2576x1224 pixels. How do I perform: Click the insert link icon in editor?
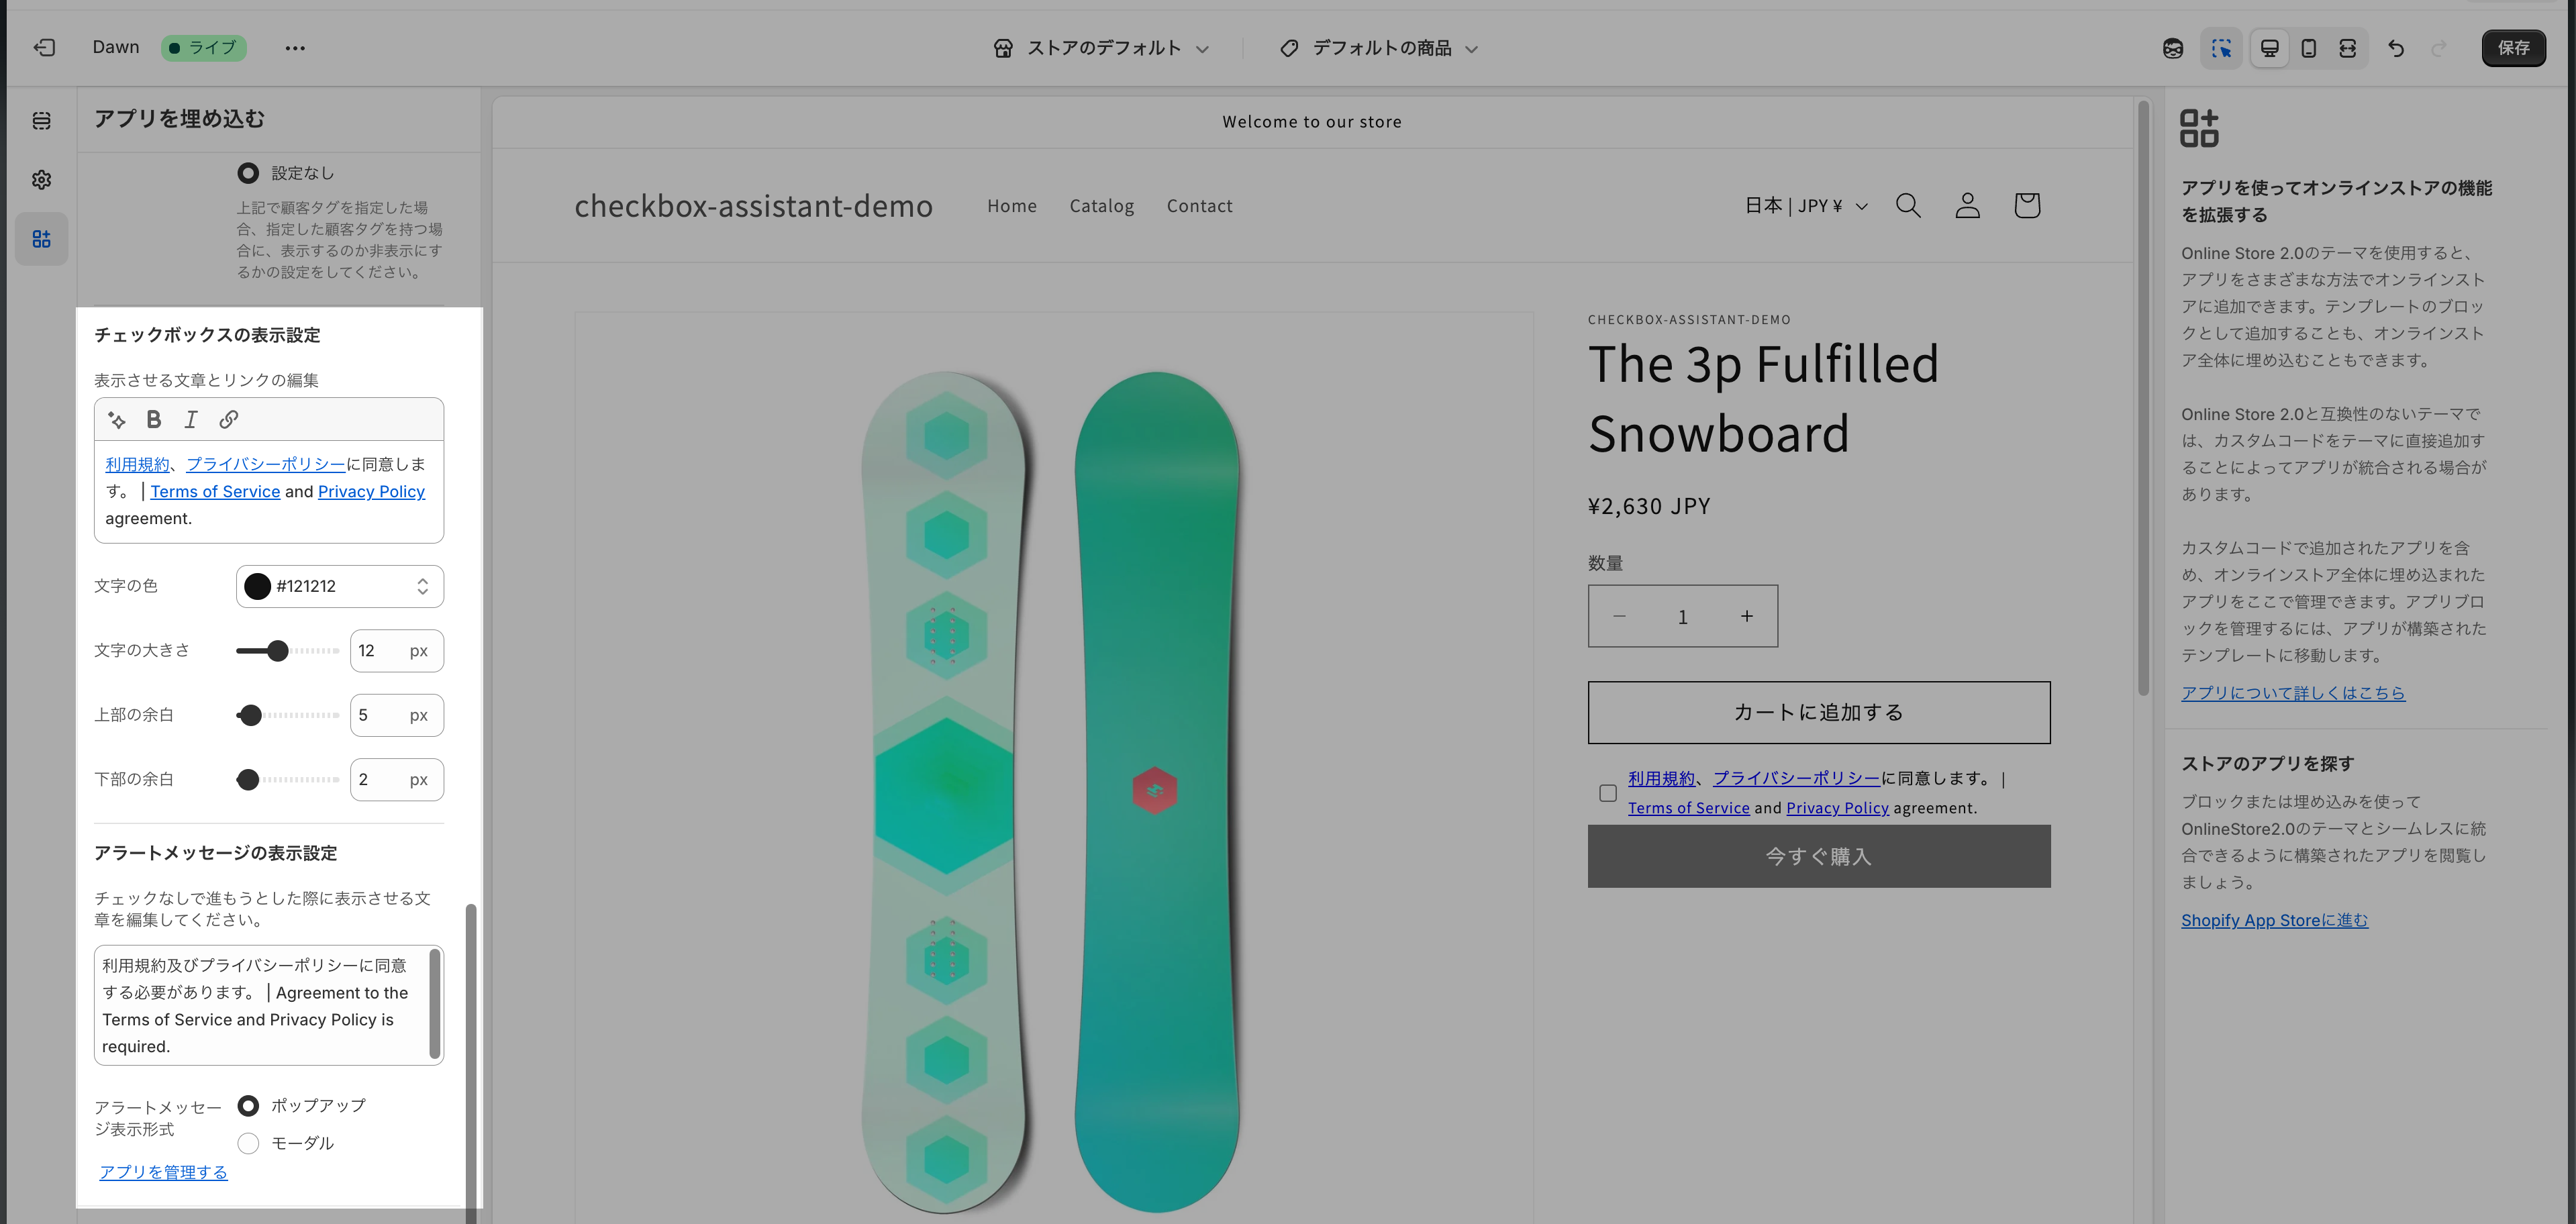[229, 420]
